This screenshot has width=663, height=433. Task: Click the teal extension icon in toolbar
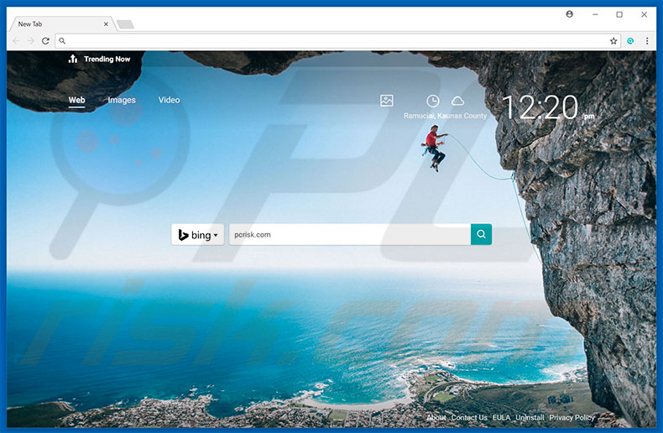(630, 41)
